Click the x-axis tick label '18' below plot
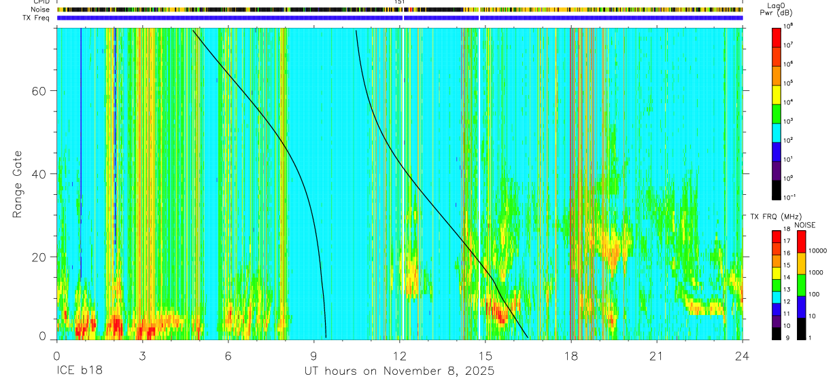The height and width of the screenshot is (385, 835). point(570,356)
